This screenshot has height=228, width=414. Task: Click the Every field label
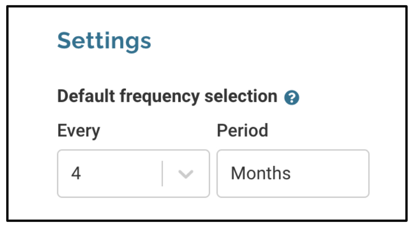79,131
